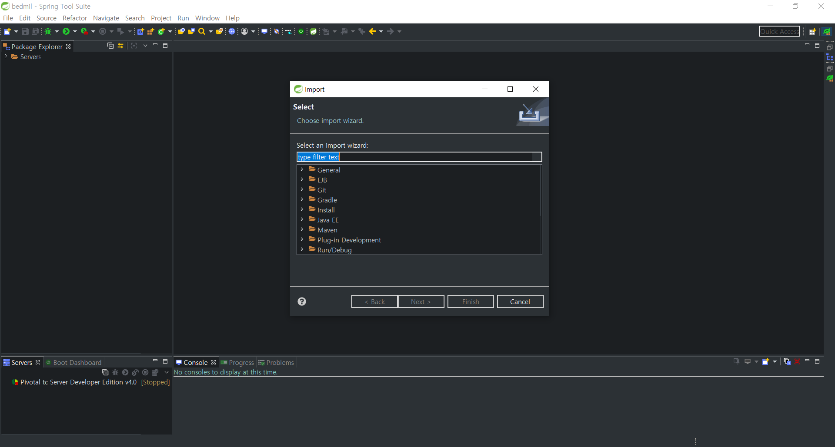Screen dimensions: 835x447
Task: Click the Display Selected Console icon
Action: [x=748, y=361]
